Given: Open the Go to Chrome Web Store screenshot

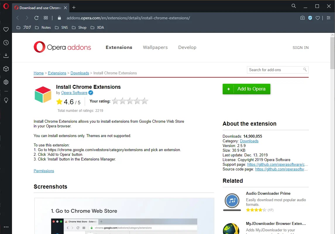Looking at the screenshot, I should tap(124, 216).
